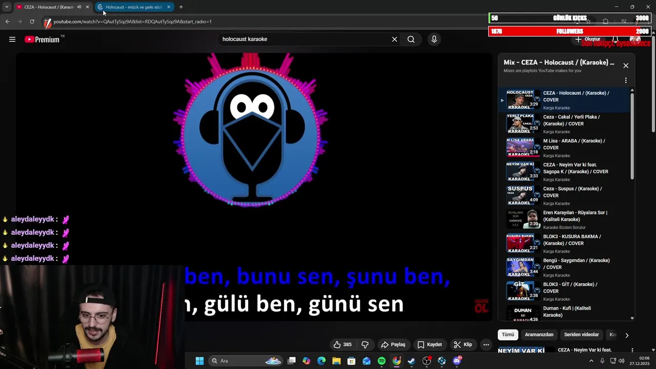Open Steam from the taskbar
The width and height of the screenshot is (656, 369).
click(x=412, y=361)
